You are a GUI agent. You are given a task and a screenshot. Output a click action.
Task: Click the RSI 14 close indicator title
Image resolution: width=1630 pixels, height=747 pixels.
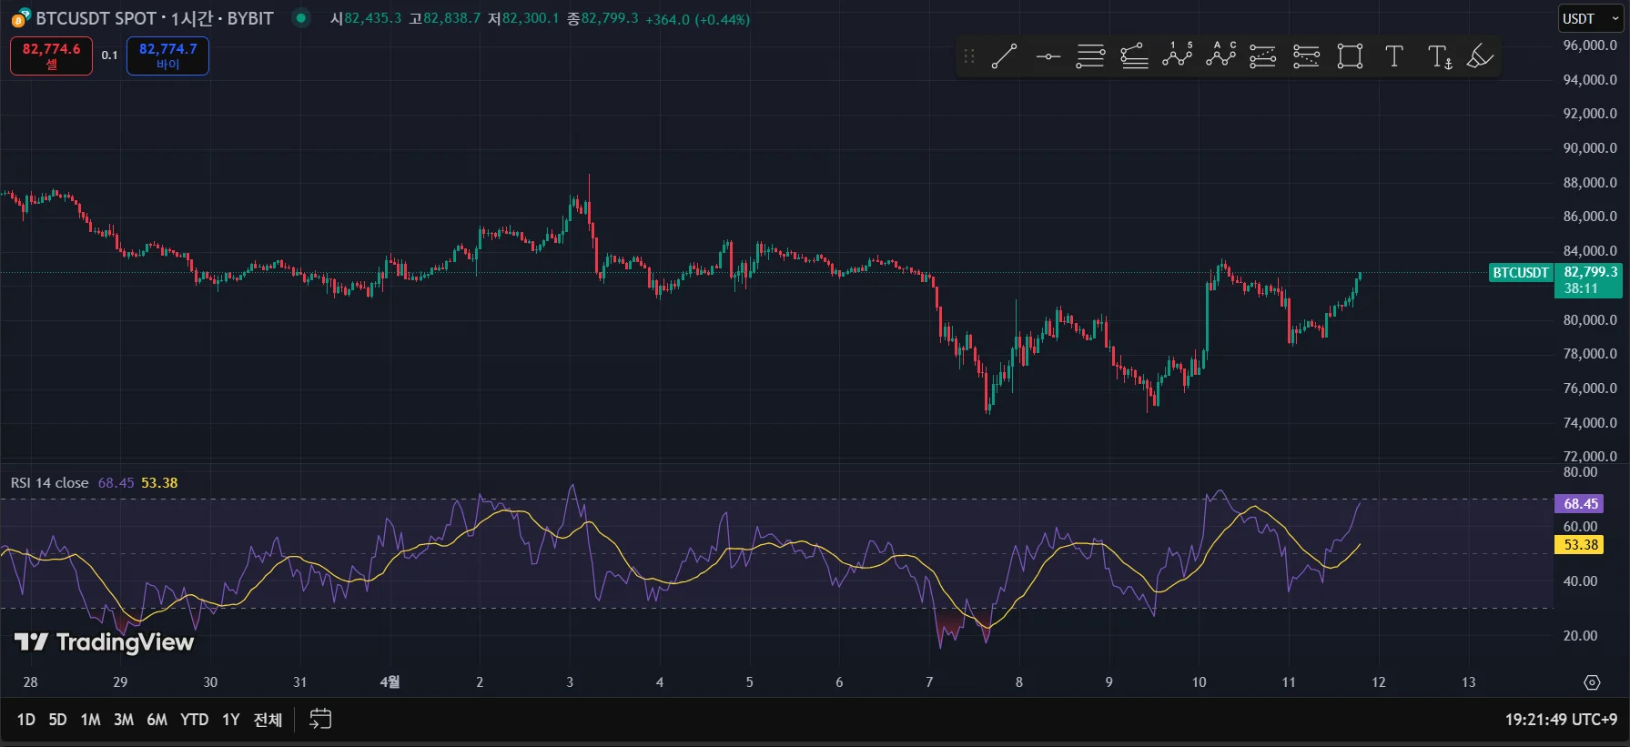49,483
